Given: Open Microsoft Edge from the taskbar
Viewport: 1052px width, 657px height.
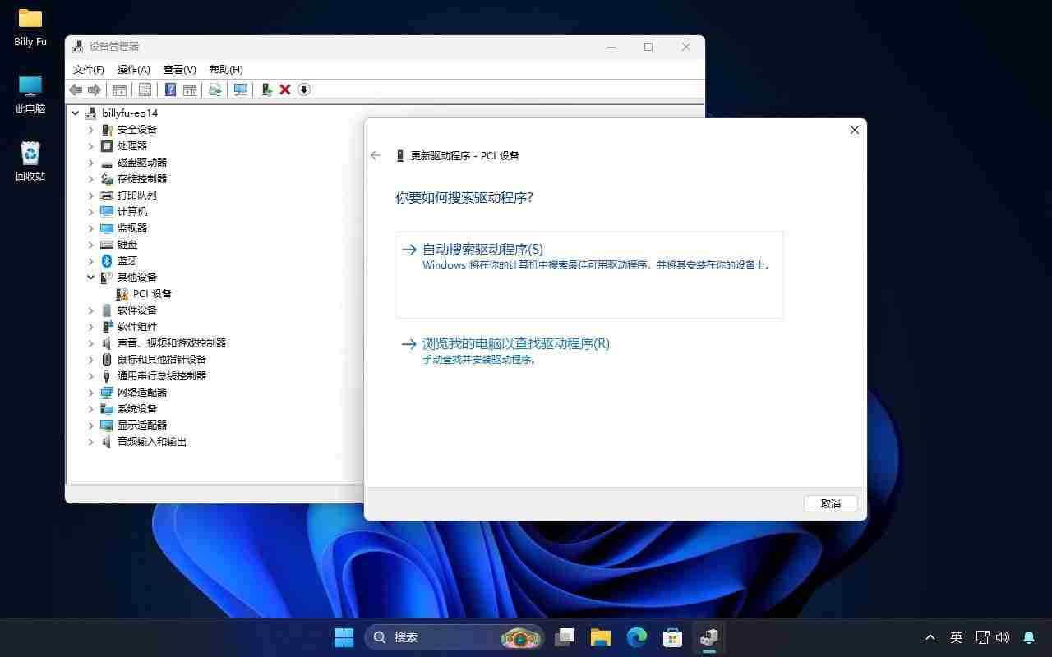Looking at the screenshot, I should [x=637, y=636].
